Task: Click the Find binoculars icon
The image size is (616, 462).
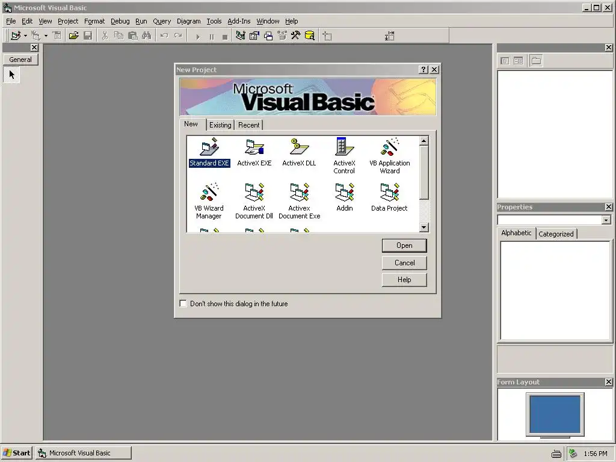Action: coord(147,35)
